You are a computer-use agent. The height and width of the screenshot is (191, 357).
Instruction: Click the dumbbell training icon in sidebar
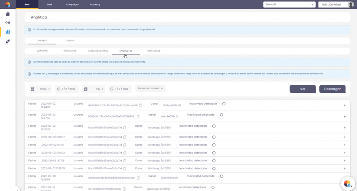(8, 23)
